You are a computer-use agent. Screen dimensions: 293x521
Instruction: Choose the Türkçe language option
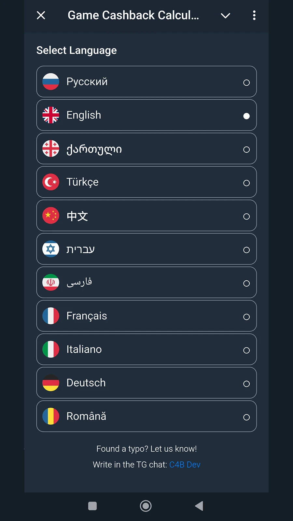click(146, 182)
